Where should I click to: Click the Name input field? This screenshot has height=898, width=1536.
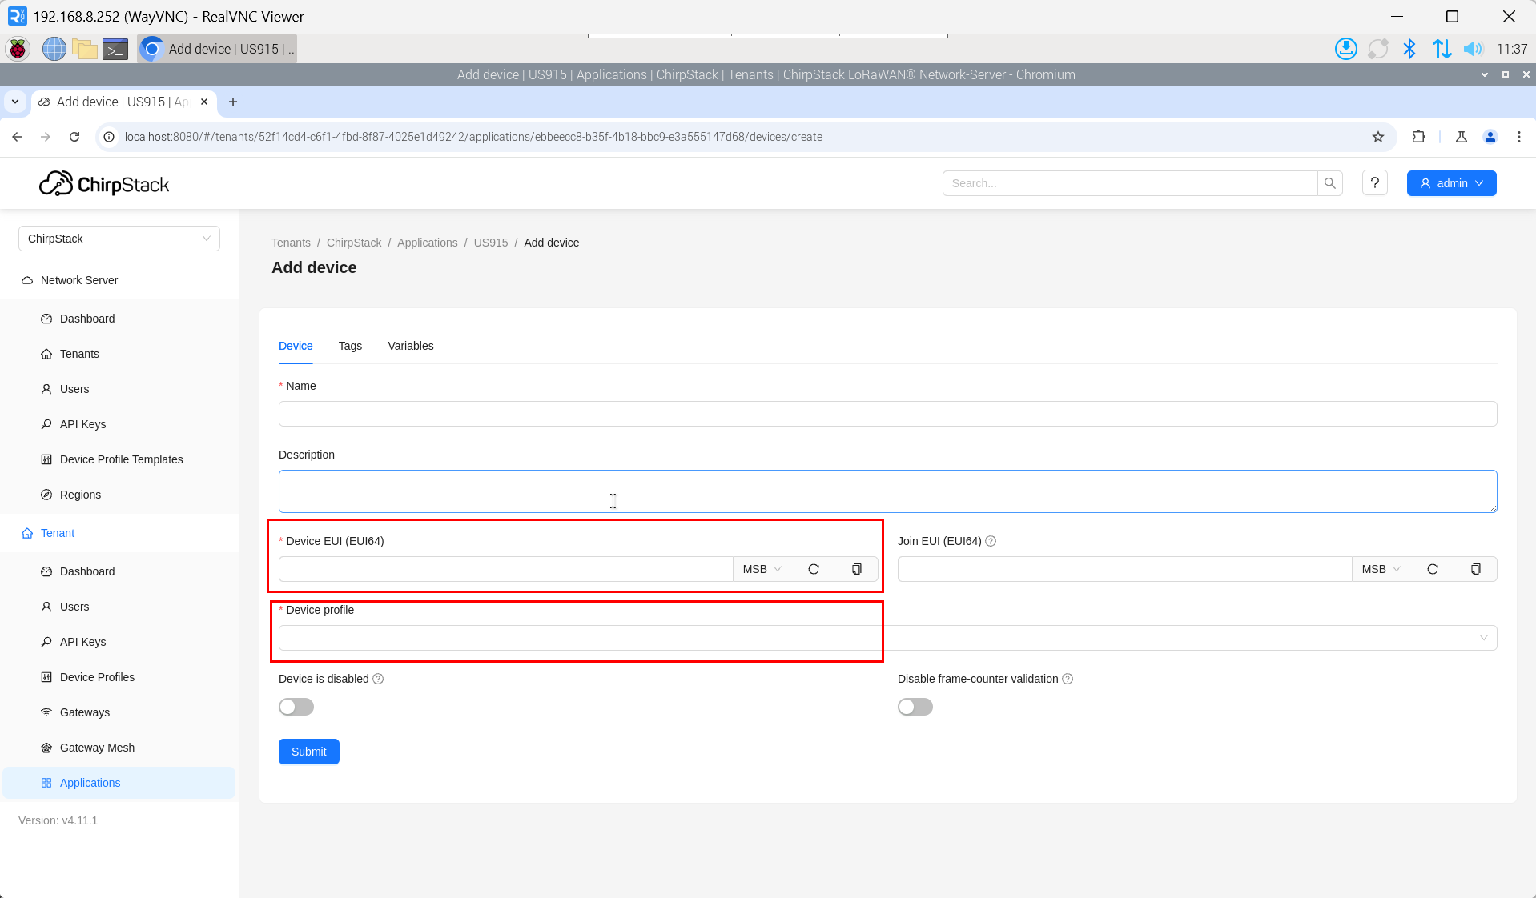pos(887,414)
